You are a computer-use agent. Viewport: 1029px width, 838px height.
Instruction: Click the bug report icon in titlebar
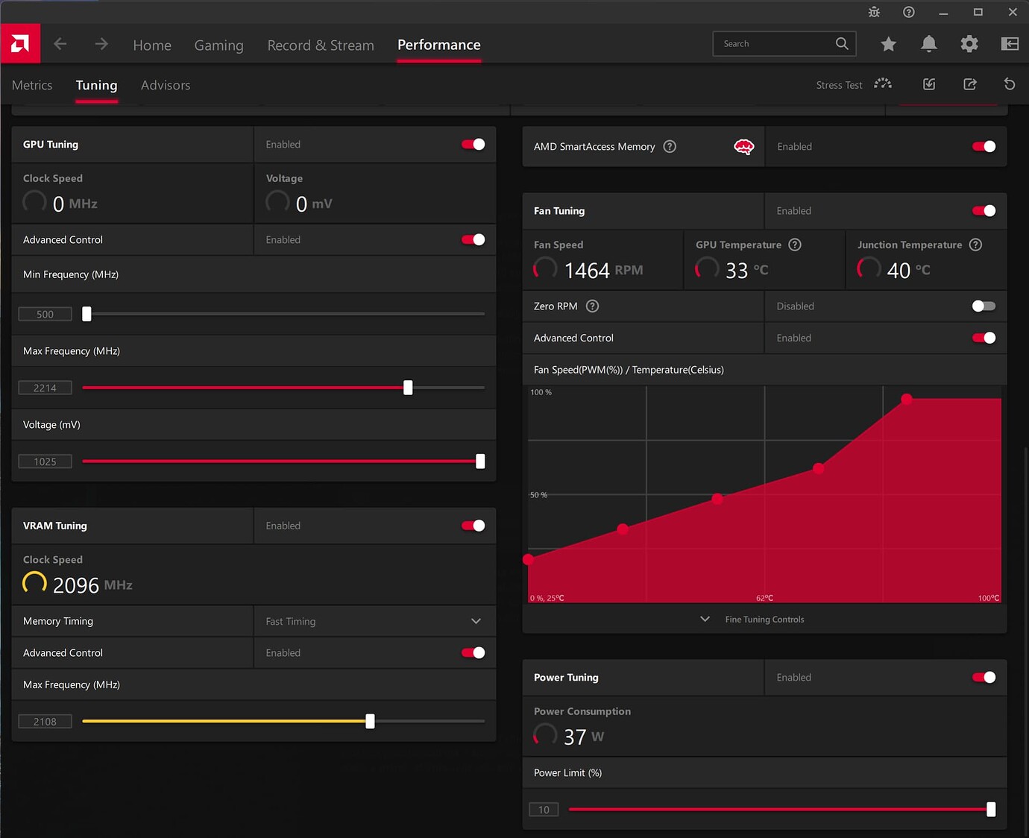click(x=873, y=12)
